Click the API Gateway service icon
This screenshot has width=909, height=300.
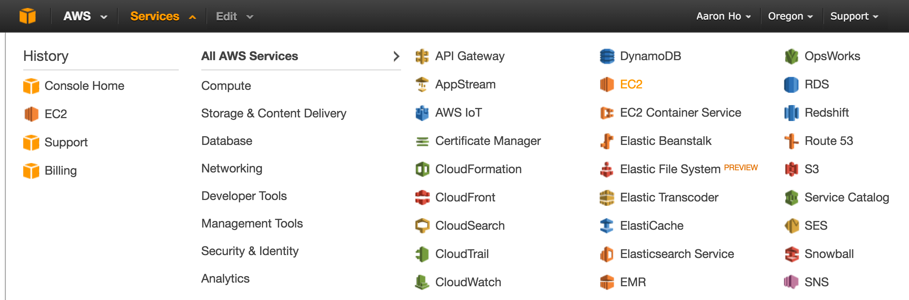(422, 56)
